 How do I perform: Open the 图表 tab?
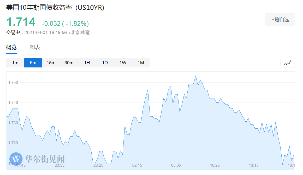pos(35,47)
